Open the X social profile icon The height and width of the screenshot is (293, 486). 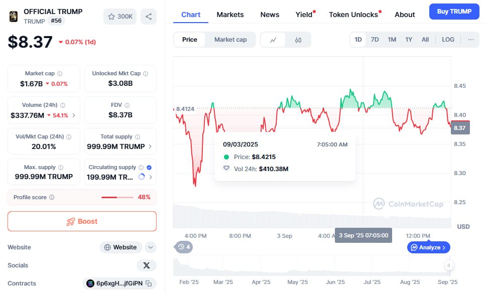coord(146,265)
